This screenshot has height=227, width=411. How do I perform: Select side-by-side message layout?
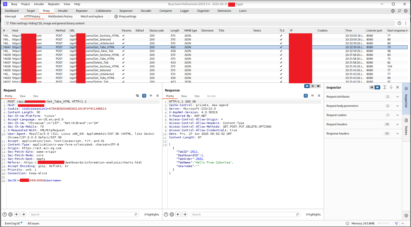(x=307, y=86)
